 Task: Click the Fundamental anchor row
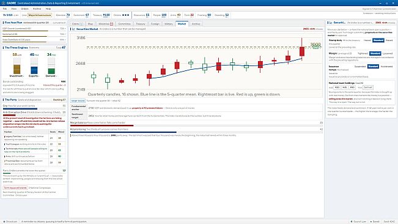[196, 108]
